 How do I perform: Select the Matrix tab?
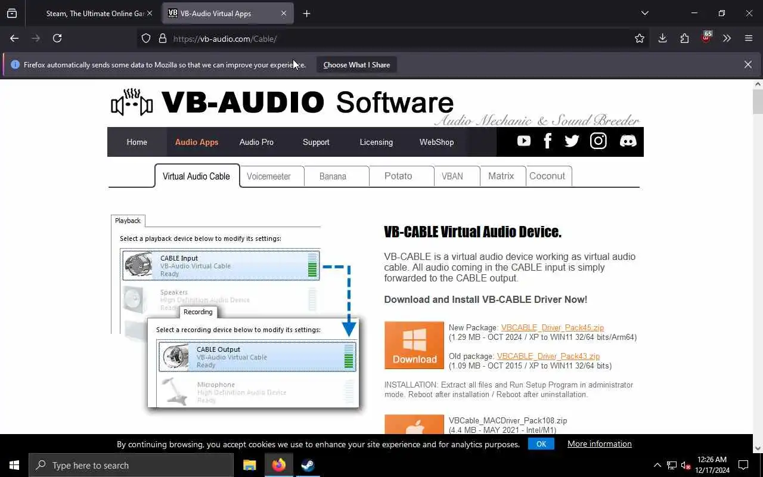503,176
